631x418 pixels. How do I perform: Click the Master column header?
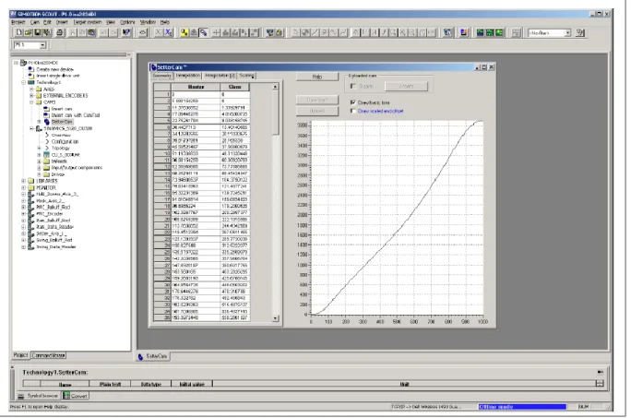coord(196,87)
